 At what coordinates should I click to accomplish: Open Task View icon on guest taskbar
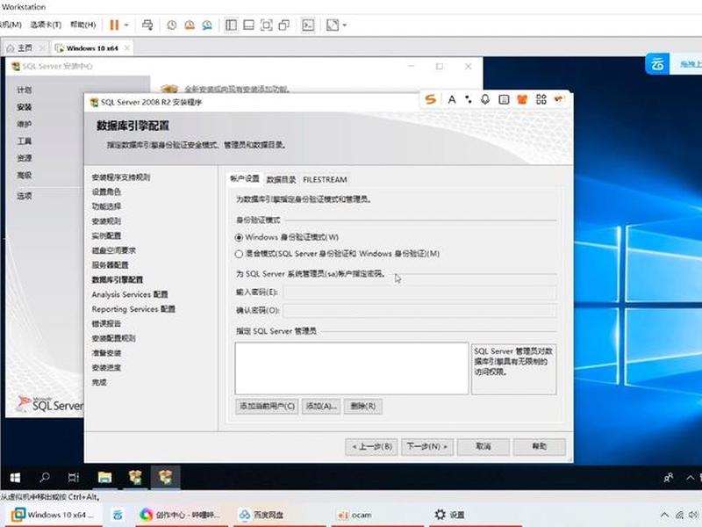pos(74,478)
